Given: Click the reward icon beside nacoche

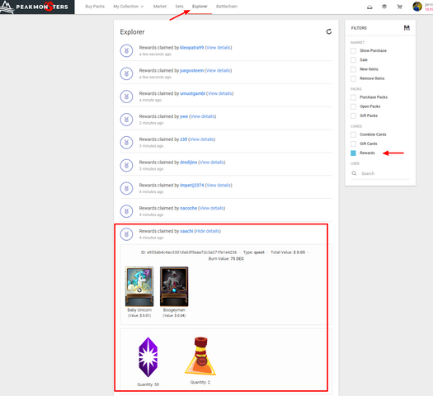Looking at the screenshot, I should click(126, 211).
